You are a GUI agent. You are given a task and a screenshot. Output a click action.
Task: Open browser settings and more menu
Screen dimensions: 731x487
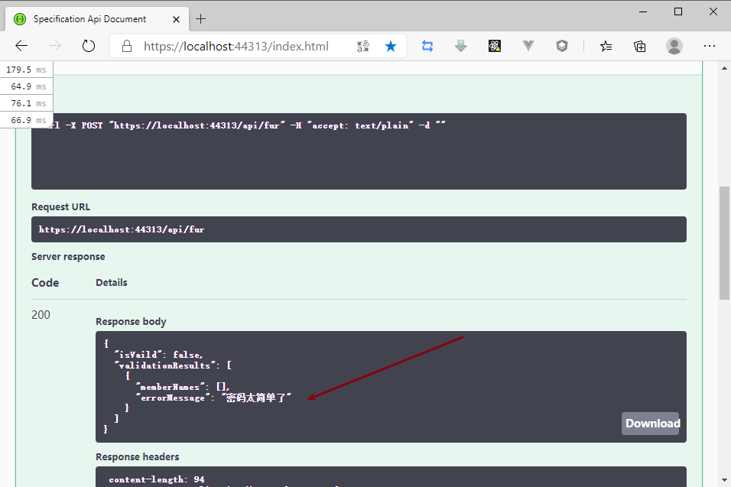(709, 46)
